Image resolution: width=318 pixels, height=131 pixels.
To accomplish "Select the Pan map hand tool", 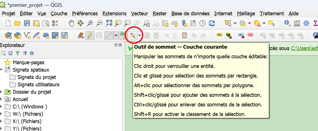I will click(x=71, y=23).
